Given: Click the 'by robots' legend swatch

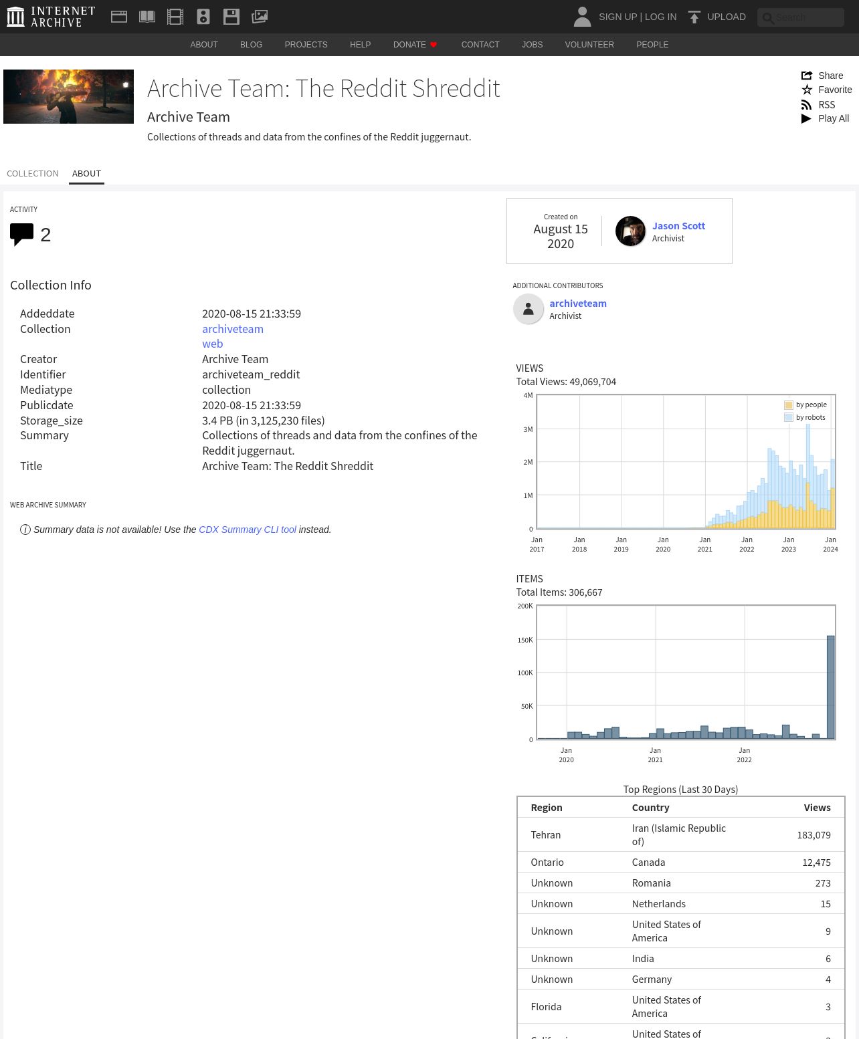Looking at the screenshot, I should tap(789, 418).
